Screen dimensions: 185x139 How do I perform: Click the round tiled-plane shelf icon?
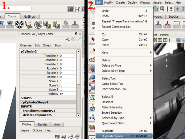click(x=39, y=24)
